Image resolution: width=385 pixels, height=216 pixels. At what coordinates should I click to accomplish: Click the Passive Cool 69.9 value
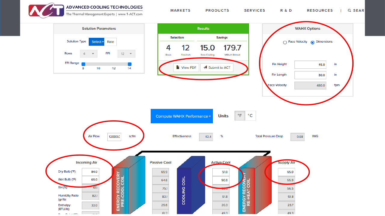[160, 172]
